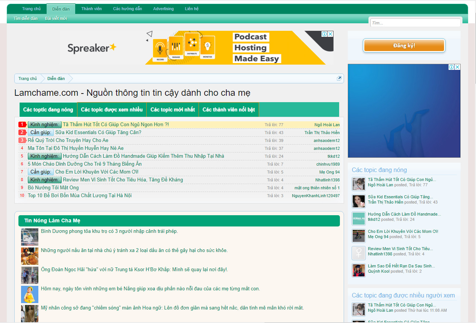The image size is (476, 323).
Task: Click the tkkd12 avatar in sidebar
Action: 359,219
